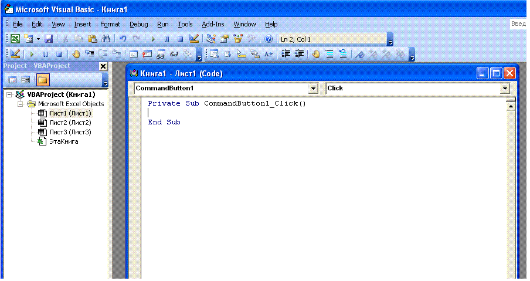Click the Redo arrow icon
This screenshot has width=530, height=281.
pyautogui.click(x=136, y=39)
